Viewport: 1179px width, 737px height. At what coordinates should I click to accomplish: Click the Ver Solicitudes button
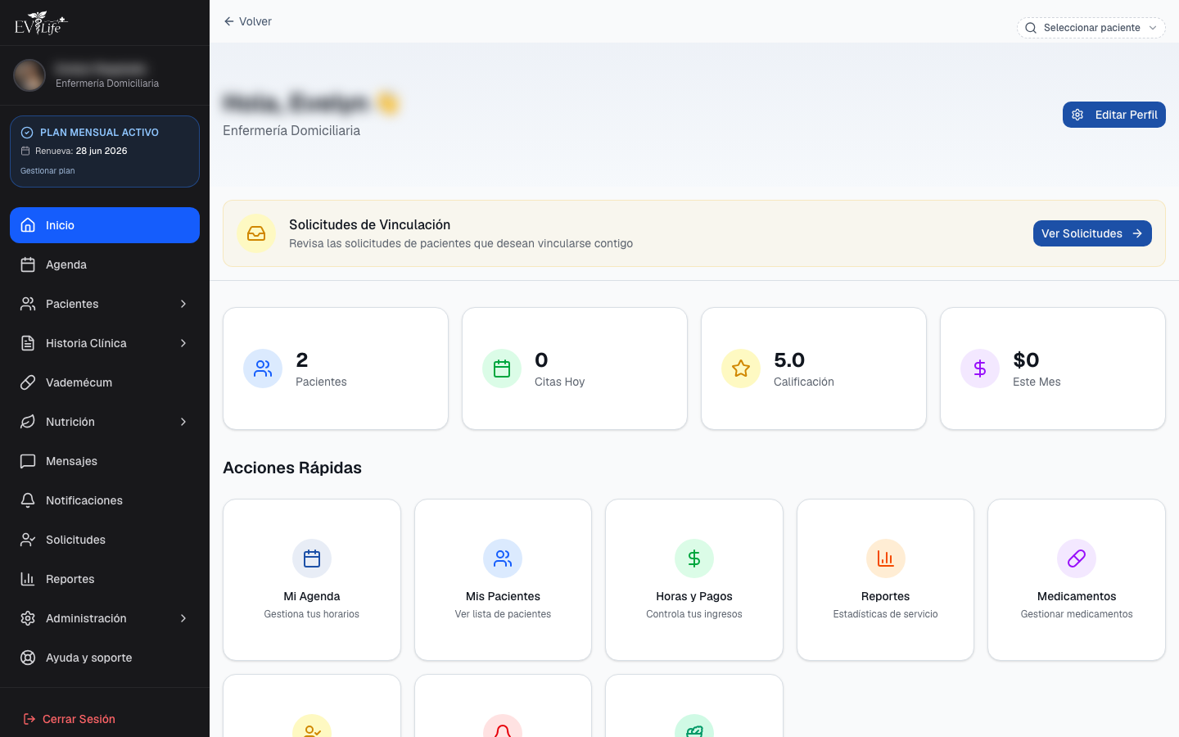tap(1092, 233)
